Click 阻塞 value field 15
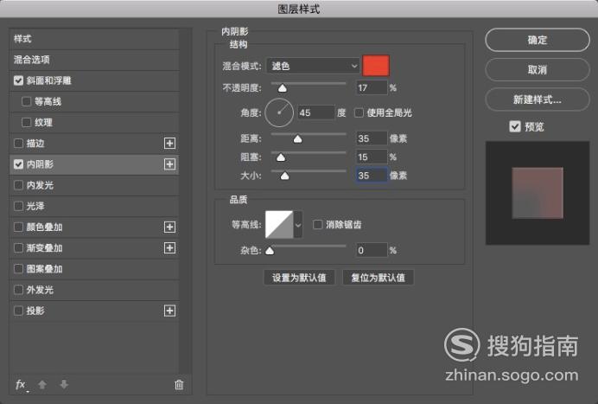 [372, 157]
